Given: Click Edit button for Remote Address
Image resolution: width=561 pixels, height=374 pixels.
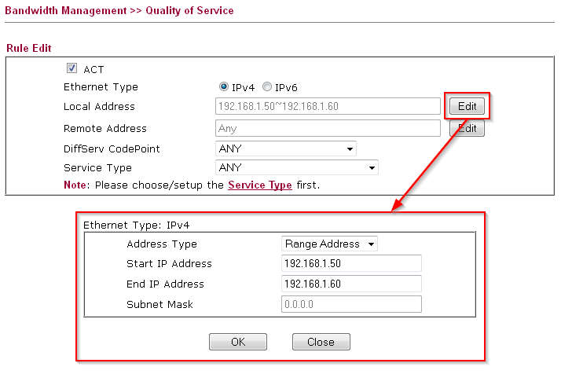Looking at the screenshot, I should pyautogui.click(x=467, y=128).
